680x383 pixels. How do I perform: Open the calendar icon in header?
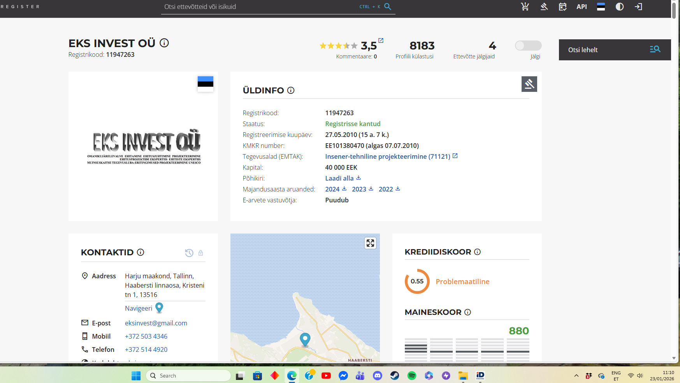coord(562,7)
